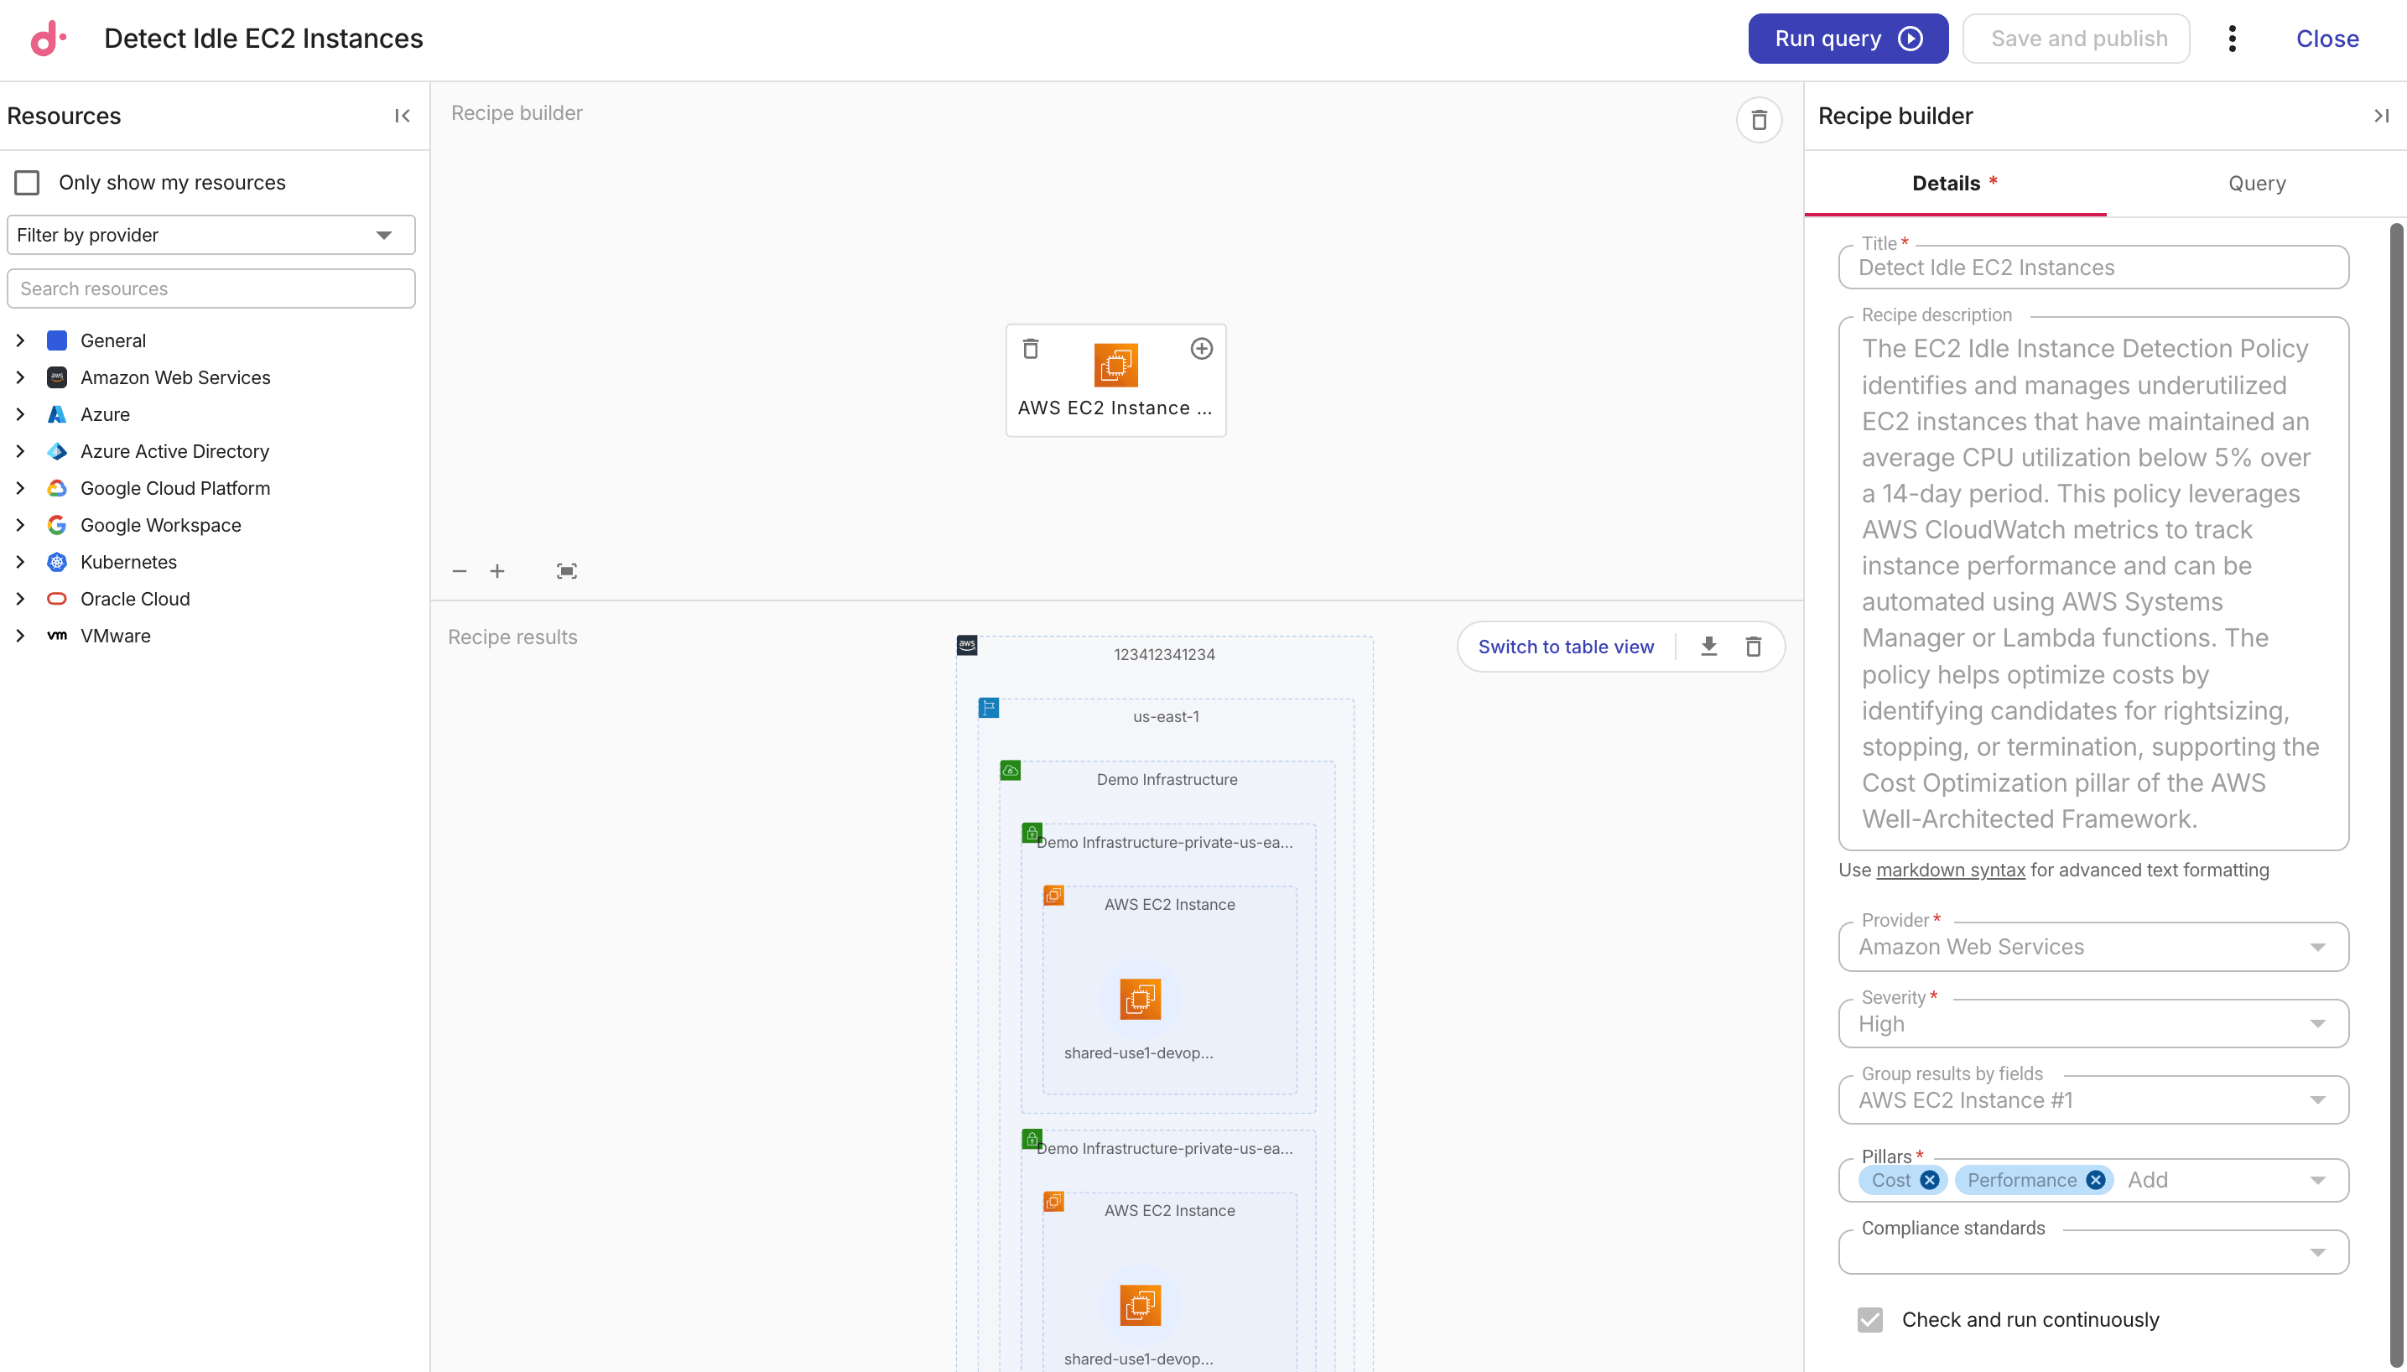
Task: Clear the recipe builder canvas
Action: click(1758, 120)
